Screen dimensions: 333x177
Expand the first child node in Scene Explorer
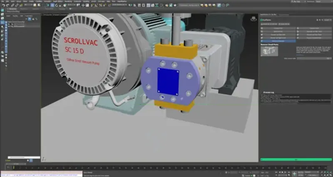coord(9,24)
